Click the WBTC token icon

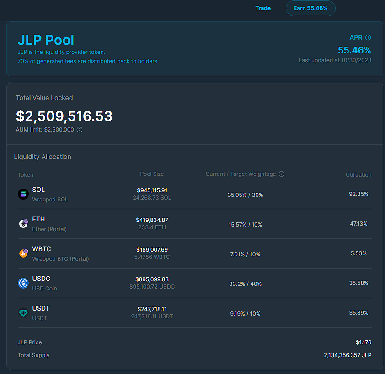click(23, 253)
